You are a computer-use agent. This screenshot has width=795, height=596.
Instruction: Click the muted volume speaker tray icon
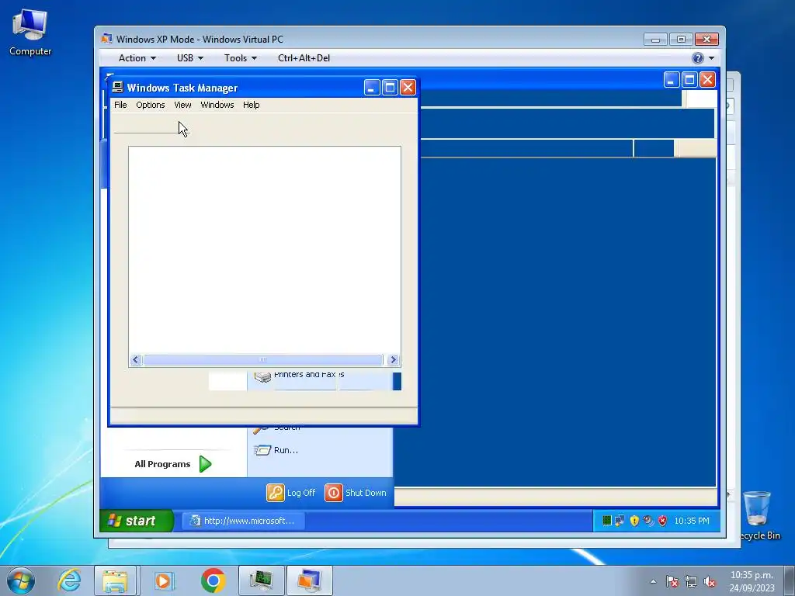point(710,582)
